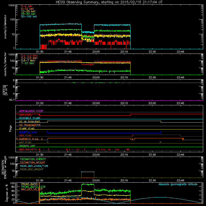The image size is (206, 206).
Task: Select the orange 6-12 keV legend label
Action: click(x=27, y=9)
